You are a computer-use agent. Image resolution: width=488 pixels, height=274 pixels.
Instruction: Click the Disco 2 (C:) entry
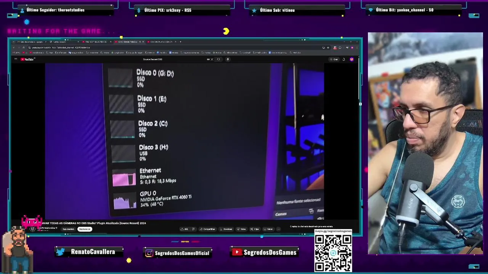[x=139, y=129]
